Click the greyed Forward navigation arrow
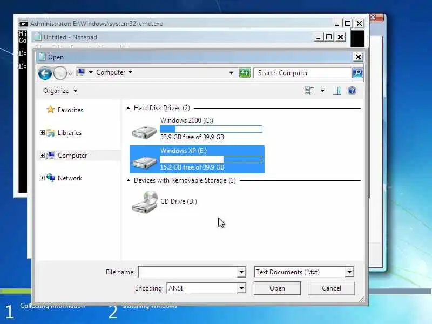The image size is (432, 324). 60,73
